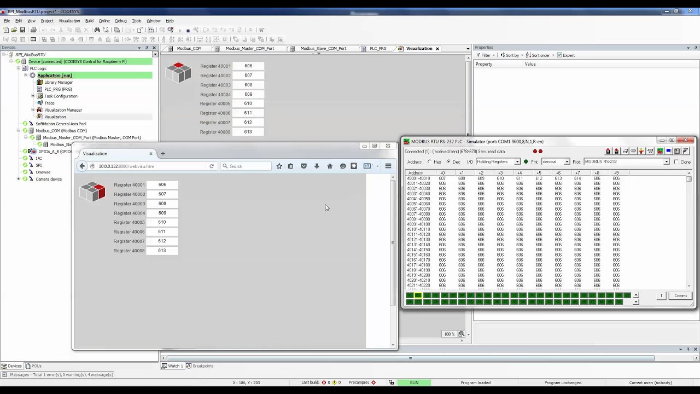Reload the webvisu page in Firefox
The height and width of the screenshot is (394, 700).
pyautogui.click(x=211, y=166)
